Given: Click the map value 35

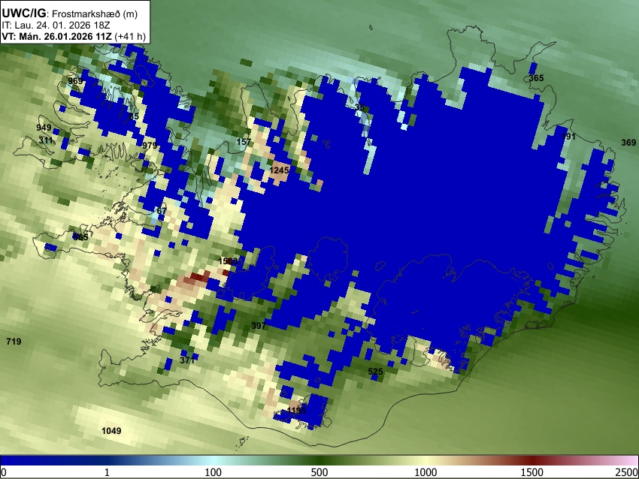Looking at the screenshot, I should point(359,107).
